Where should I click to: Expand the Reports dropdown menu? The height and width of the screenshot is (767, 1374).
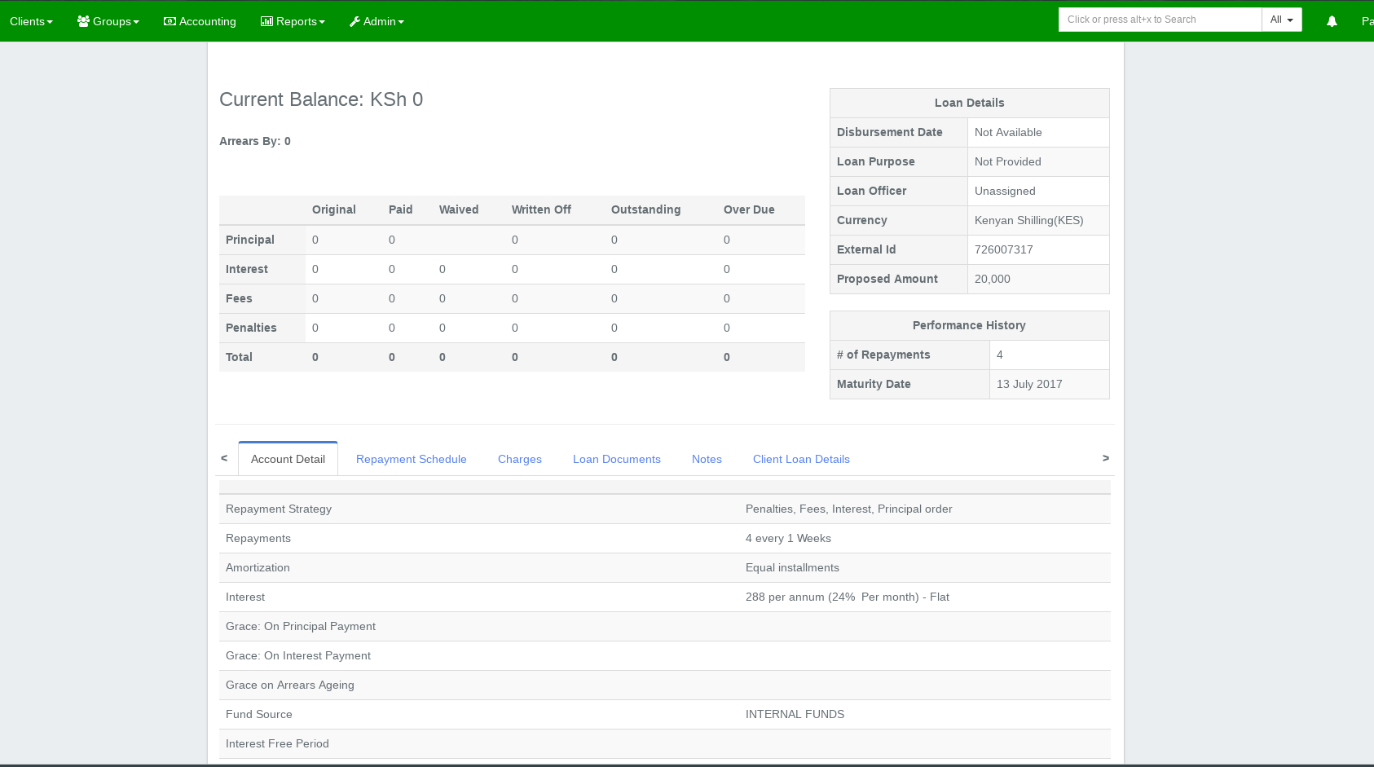[293, 21]
